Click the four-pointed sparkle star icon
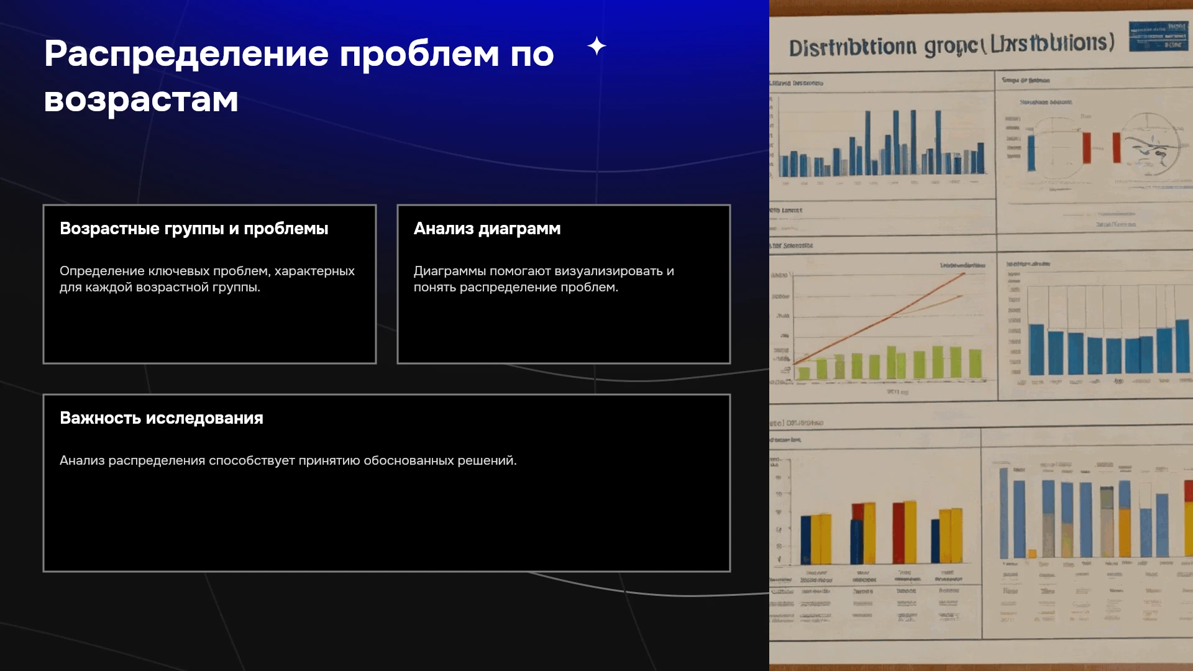Viewport: 1193px width, 671px height. click(596, 46)
